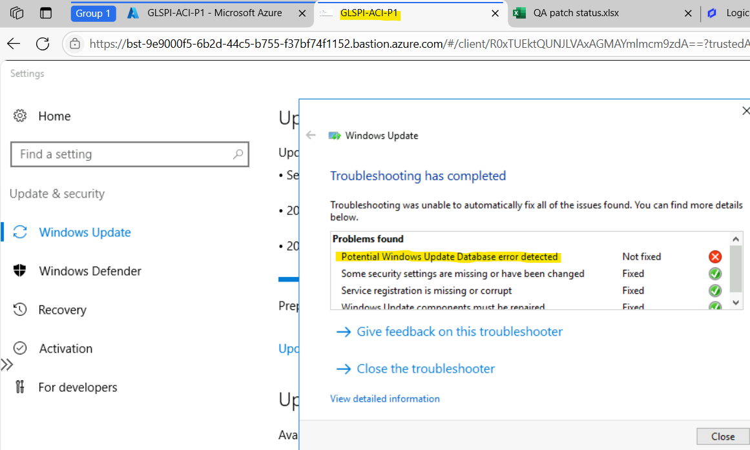Switch to GLSPI-ACI-P1 - Microsoft Azure tab
Screen dimensions: 750x450
coord(214,13)
